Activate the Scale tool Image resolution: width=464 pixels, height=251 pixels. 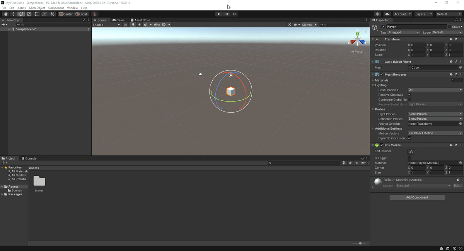[x=29, y=14]
